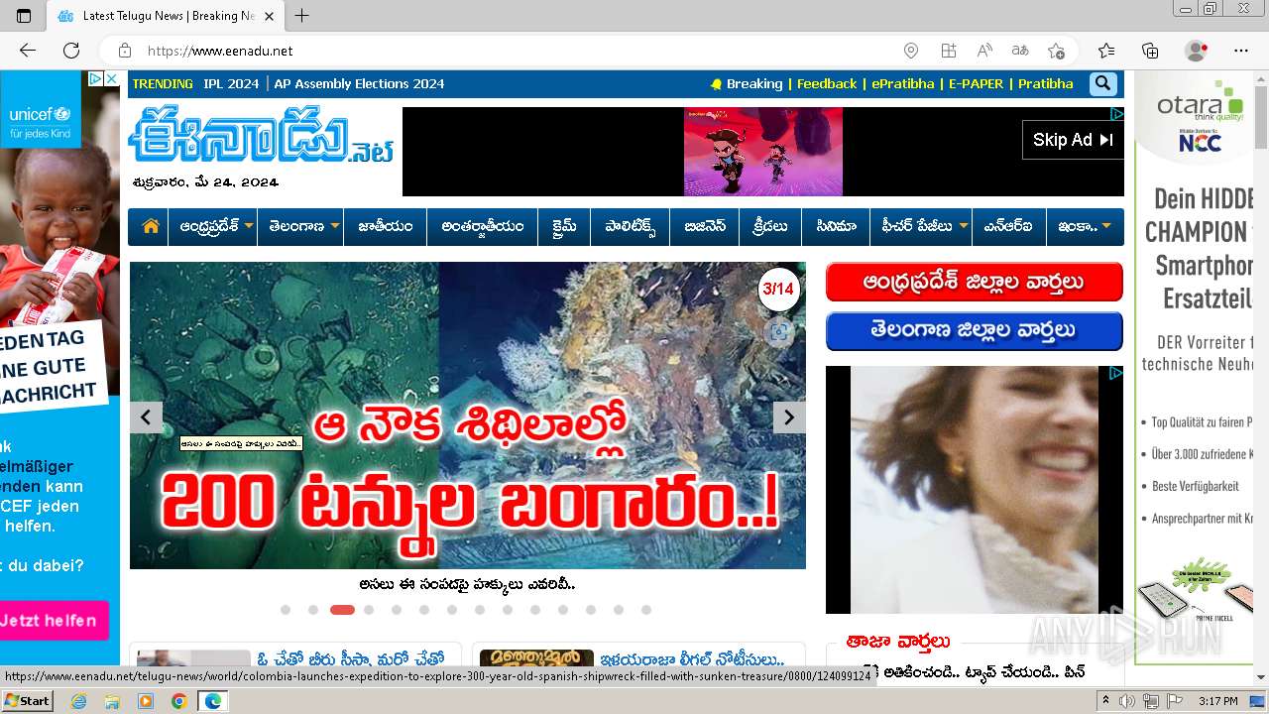This screenshot has width=1269, height=714.
Task: Expand the తెలంగాణ menu dropdown
Action: pyautogui.click(x=335, y=226)
